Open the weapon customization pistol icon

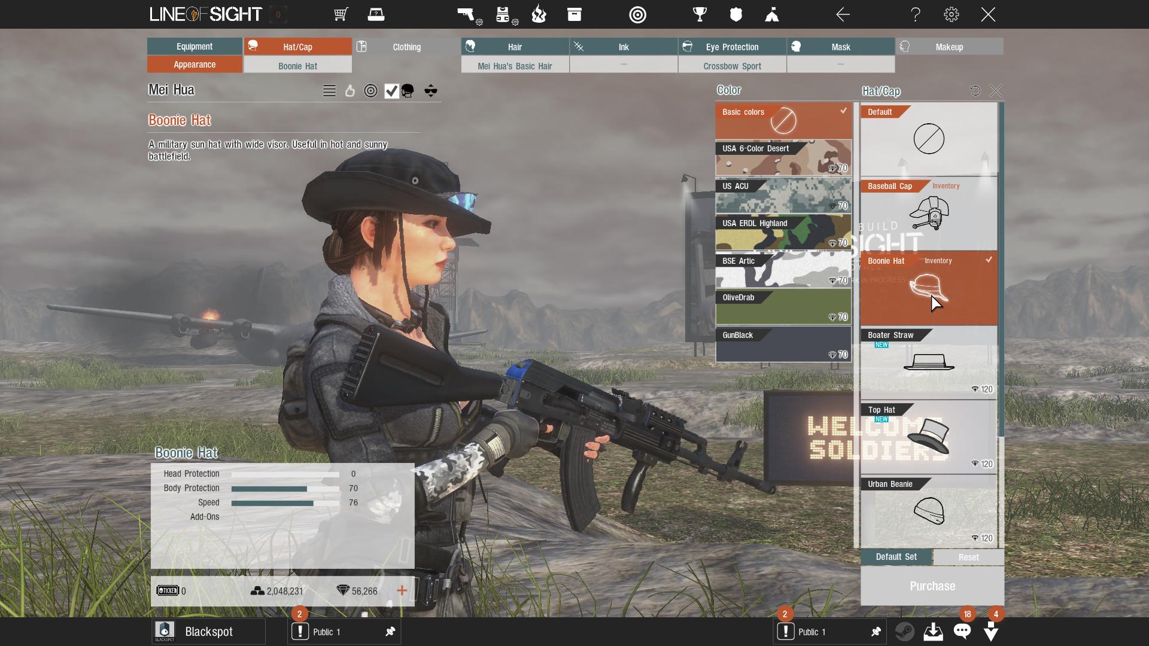point(467,14)
